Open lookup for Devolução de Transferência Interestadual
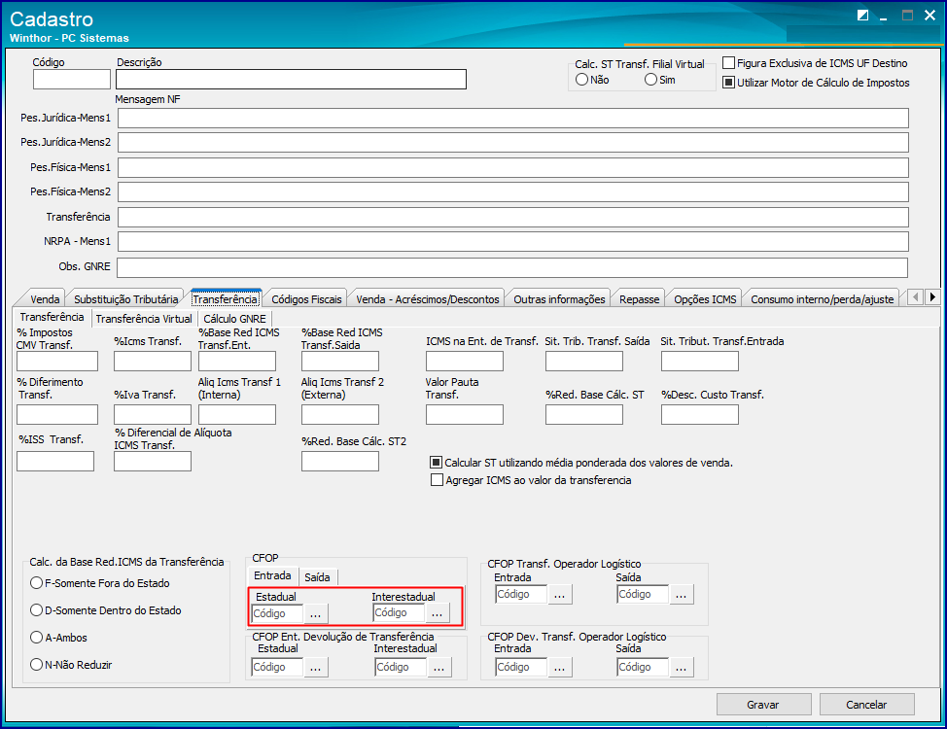Viewport: 947px width, 729px height. coord(439,668)
